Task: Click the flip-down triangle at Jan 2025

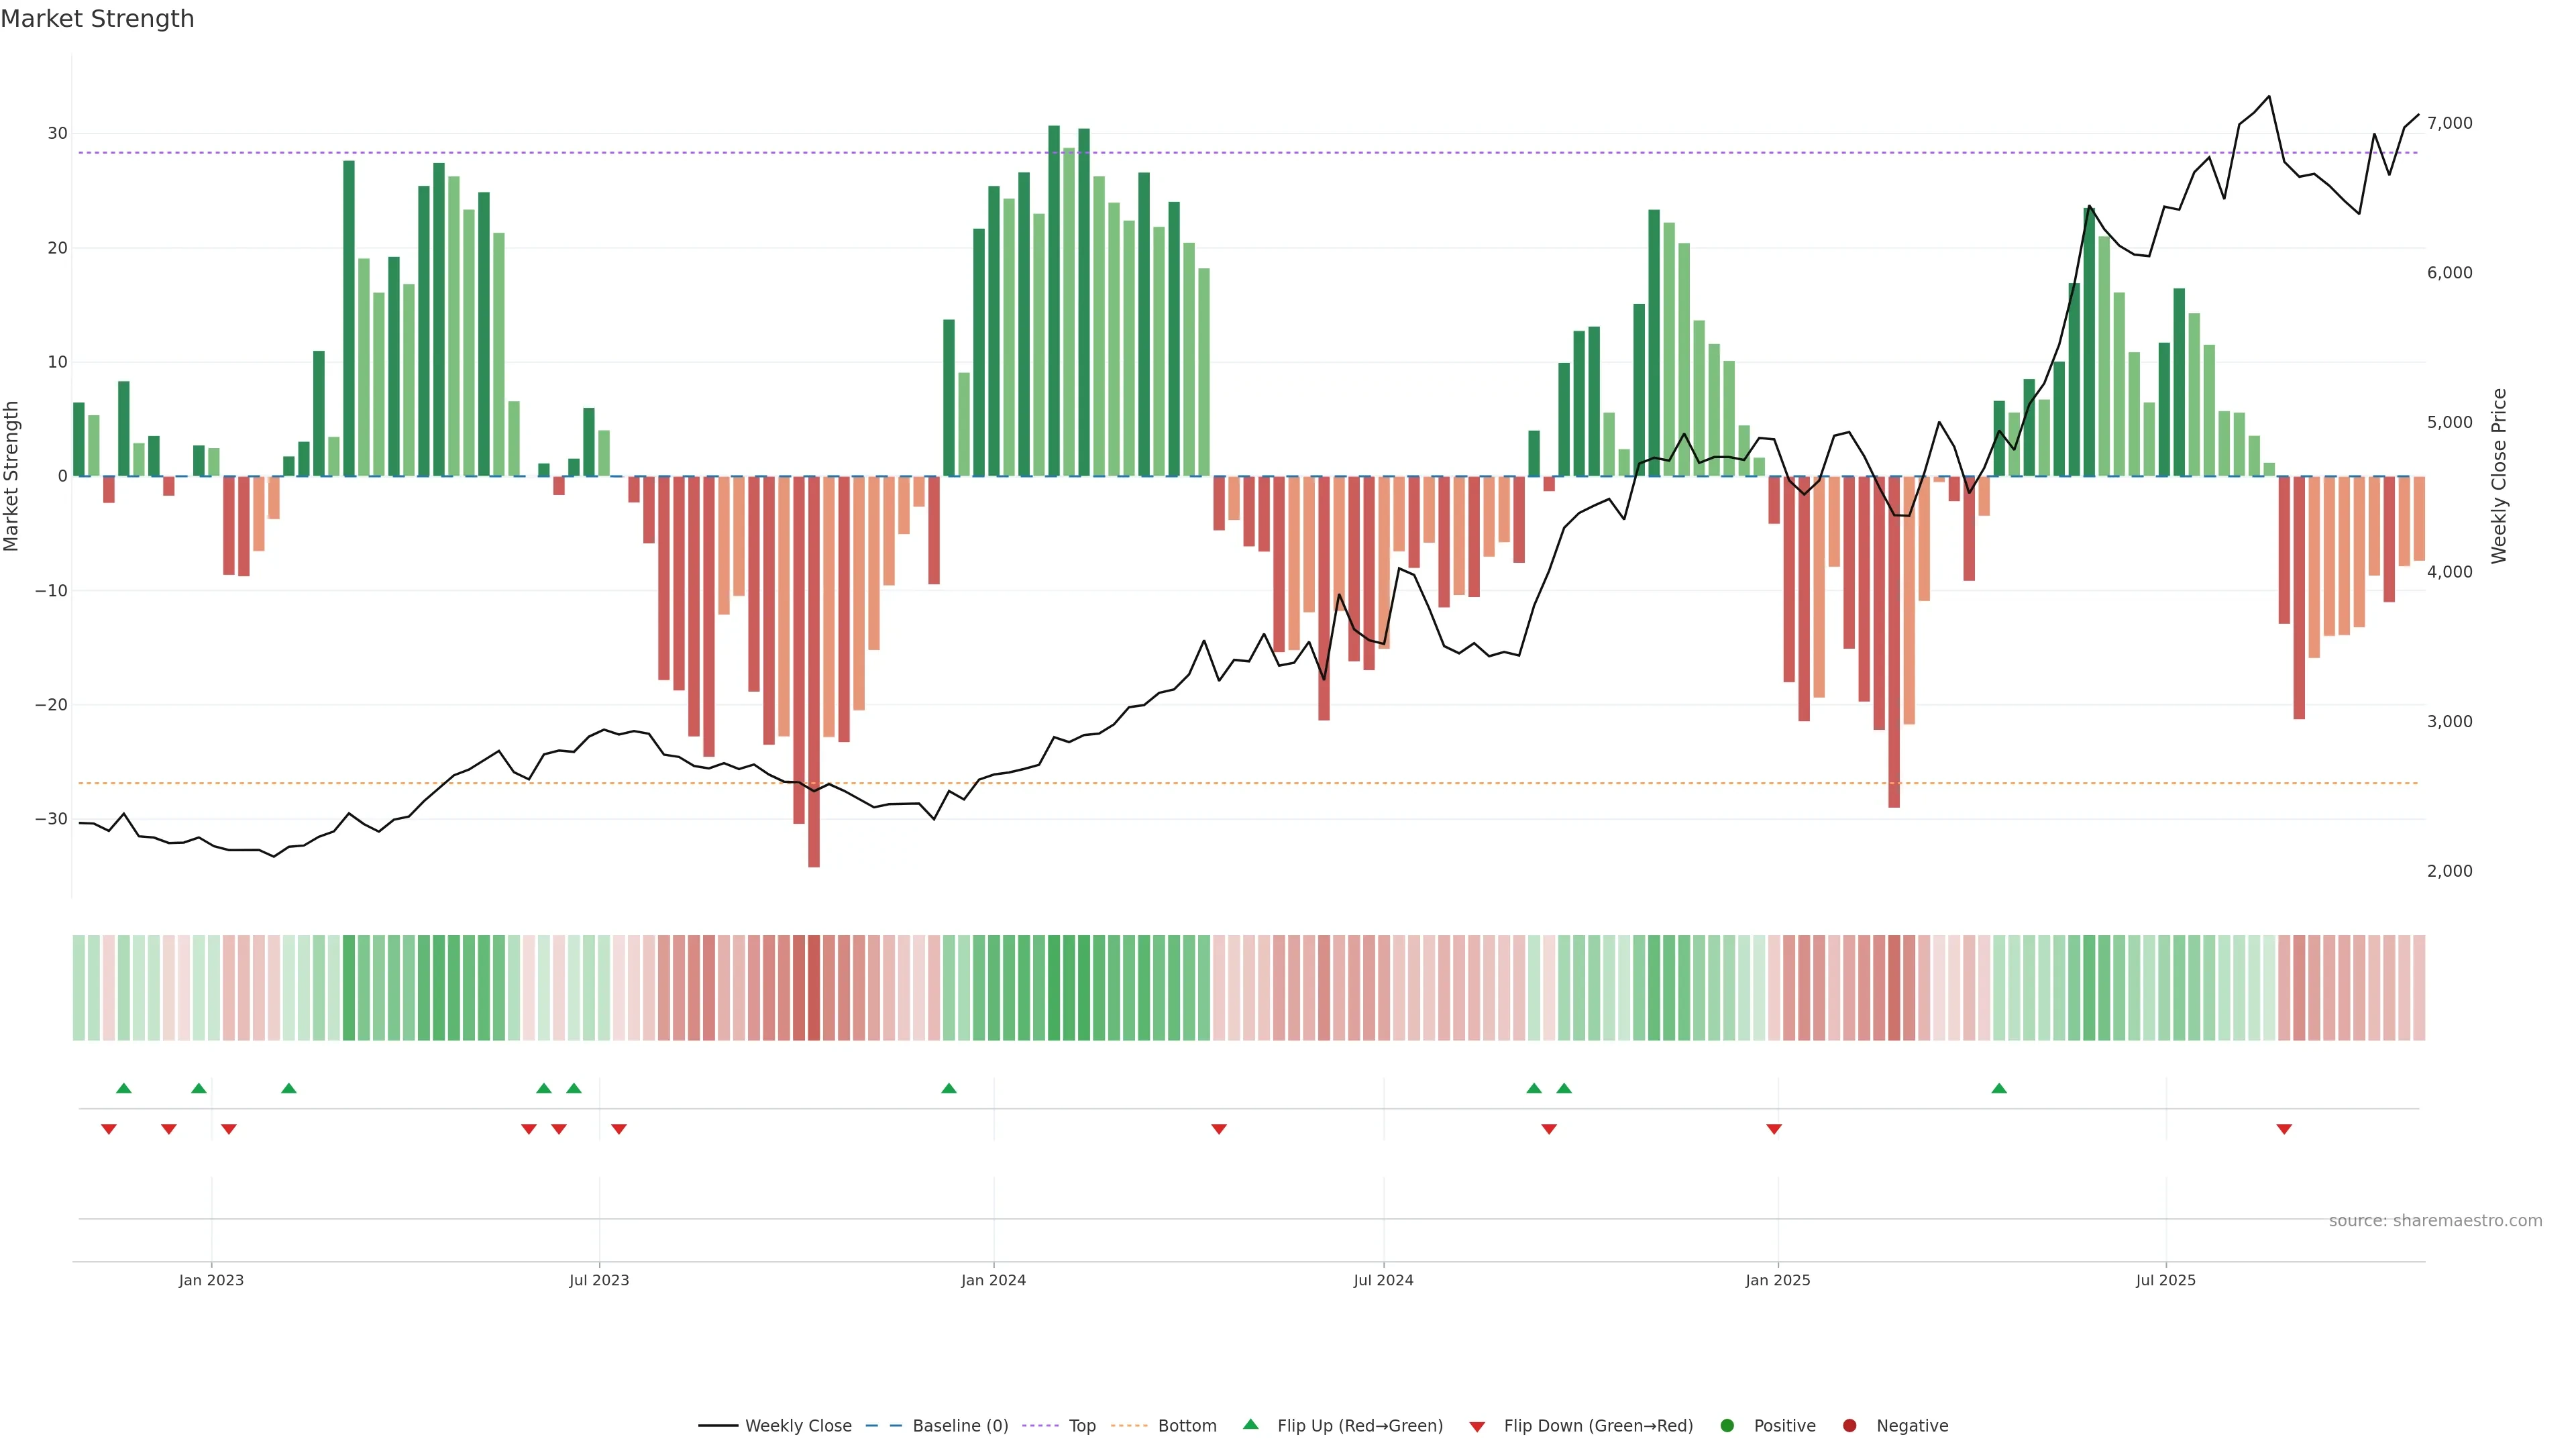Action: tap(1774, 1129)
